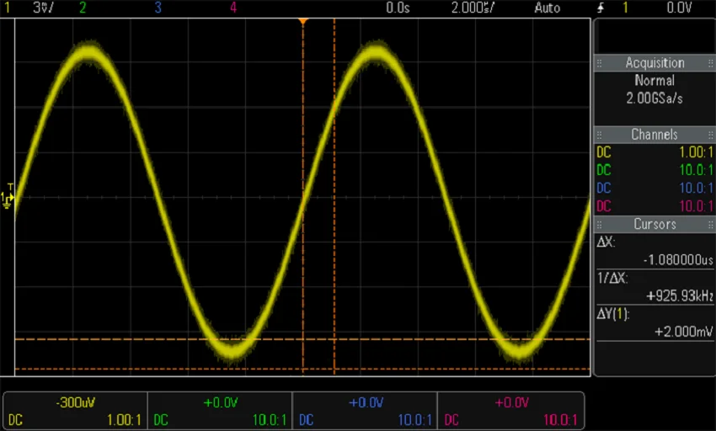Click the Auto trigger mode label
The height and width of the screenshot is (431, 716).
(x=547, y=8)
